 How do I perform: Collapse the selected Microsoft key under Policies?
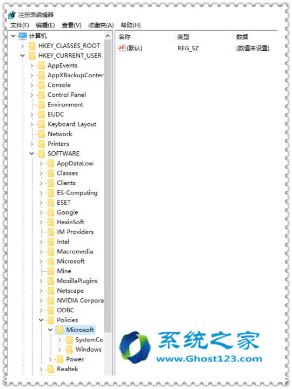[x=50, y=330]
